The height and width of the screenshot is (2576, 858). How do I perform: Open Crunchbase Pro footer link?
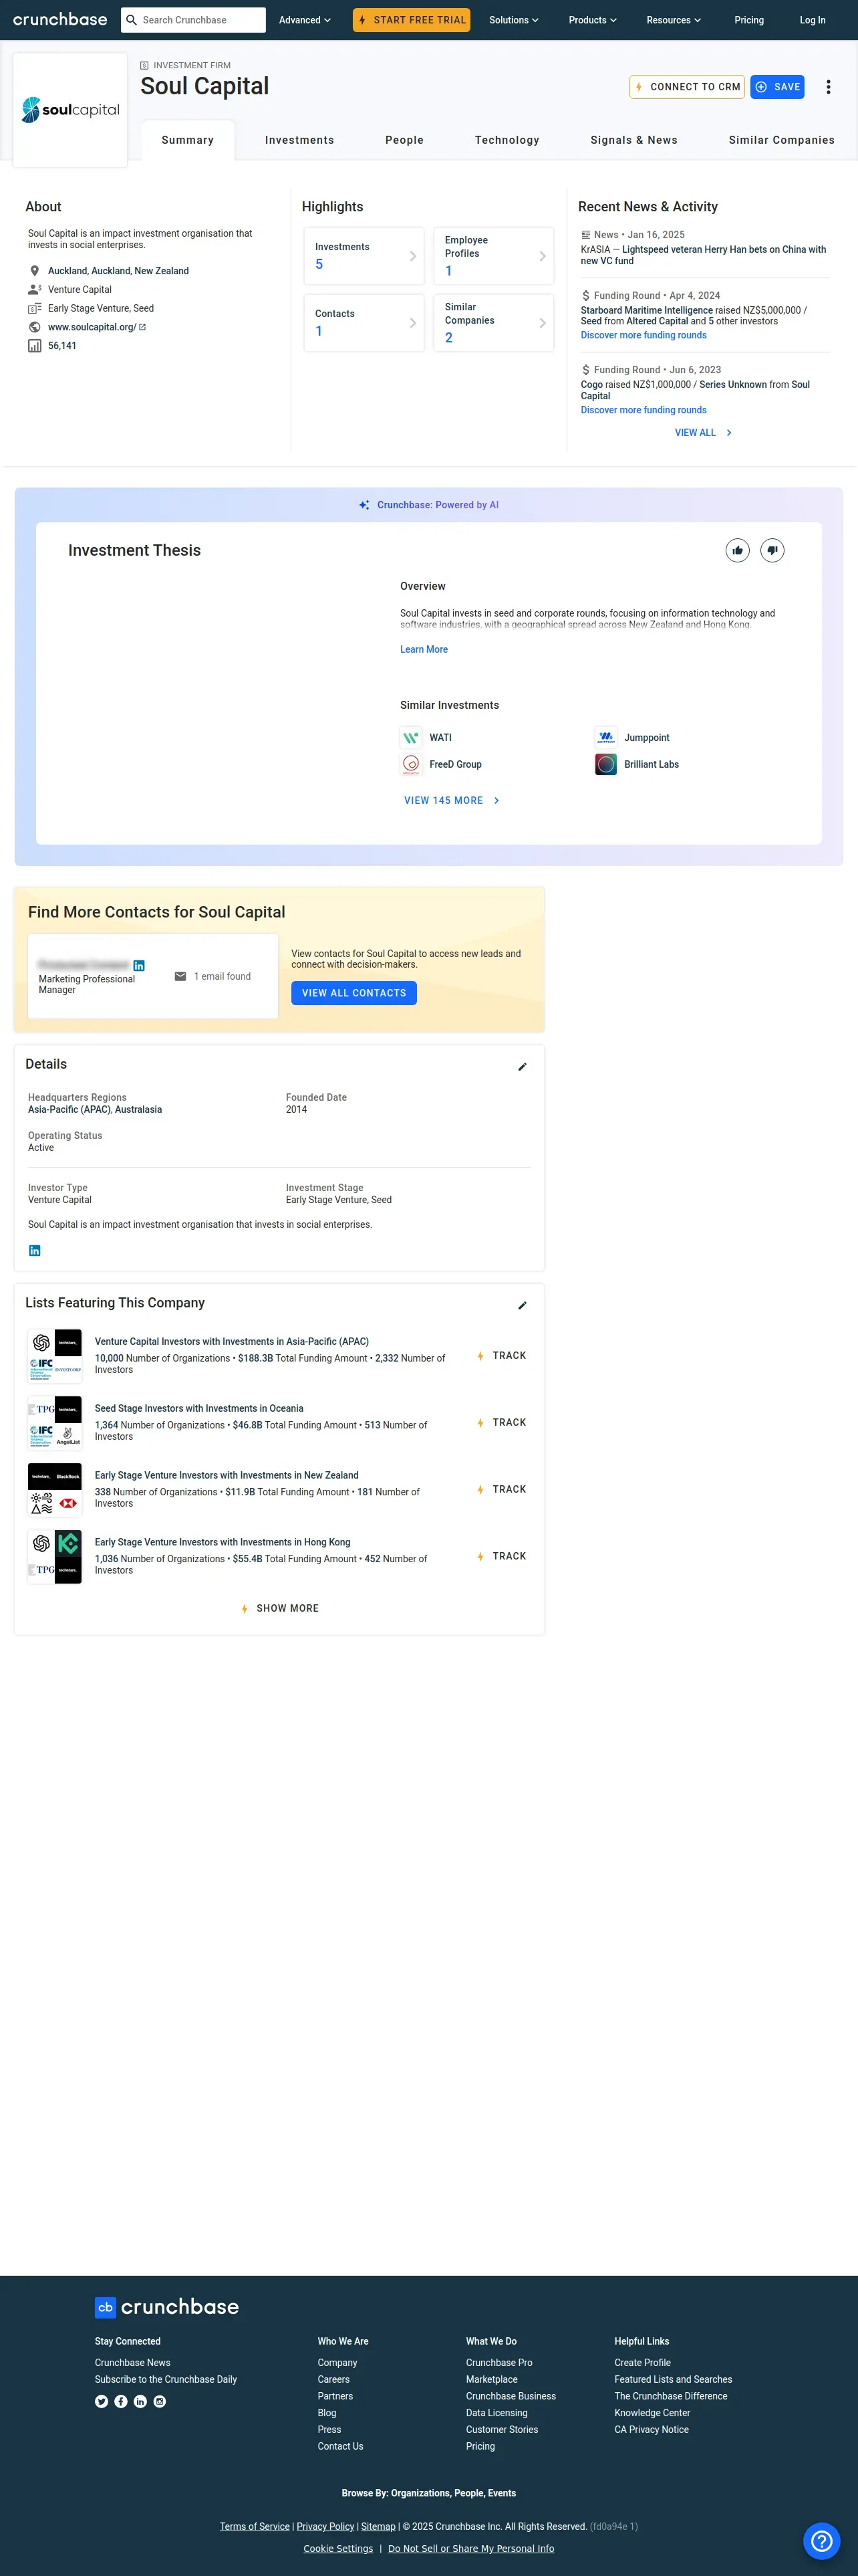tap(498, 2362)
